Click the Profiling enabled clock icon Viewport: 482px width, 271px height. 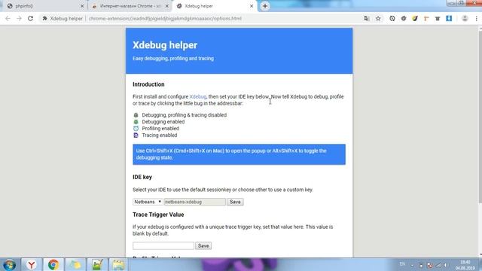coord(136,129)
